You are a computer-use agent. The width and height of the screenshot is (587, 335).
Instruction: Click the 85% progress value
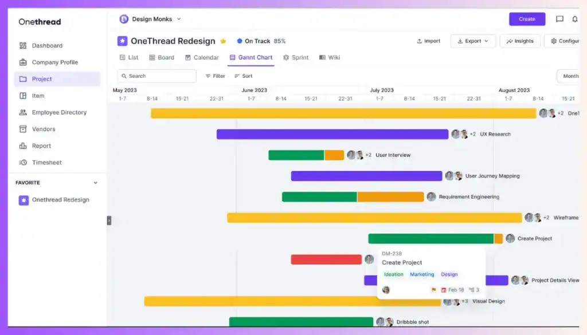[280, 41]
